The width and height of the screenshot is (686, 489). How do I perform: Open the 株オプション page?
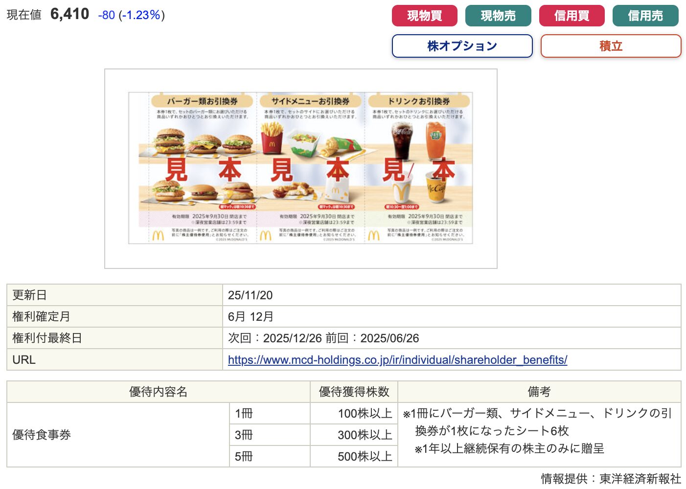click(x=462, y=46)
